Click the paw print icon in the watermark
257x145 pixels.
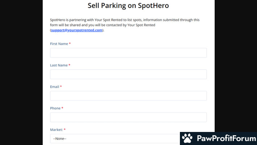pyautogui.click(x=187, y=138)
